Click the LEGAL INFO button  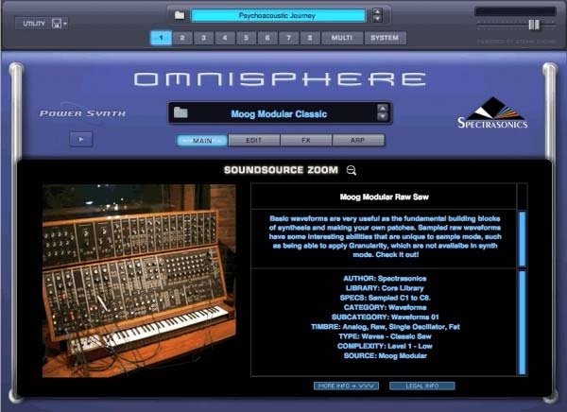coord(422,386)
